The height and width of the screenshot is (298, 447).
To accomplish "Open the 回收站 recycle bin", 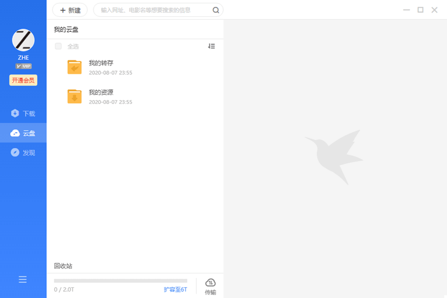I will pyautogui.click(x=63, y=266).
